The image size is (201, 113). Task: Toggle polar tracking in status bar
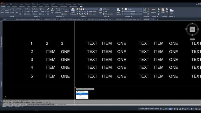pos(166,109)
